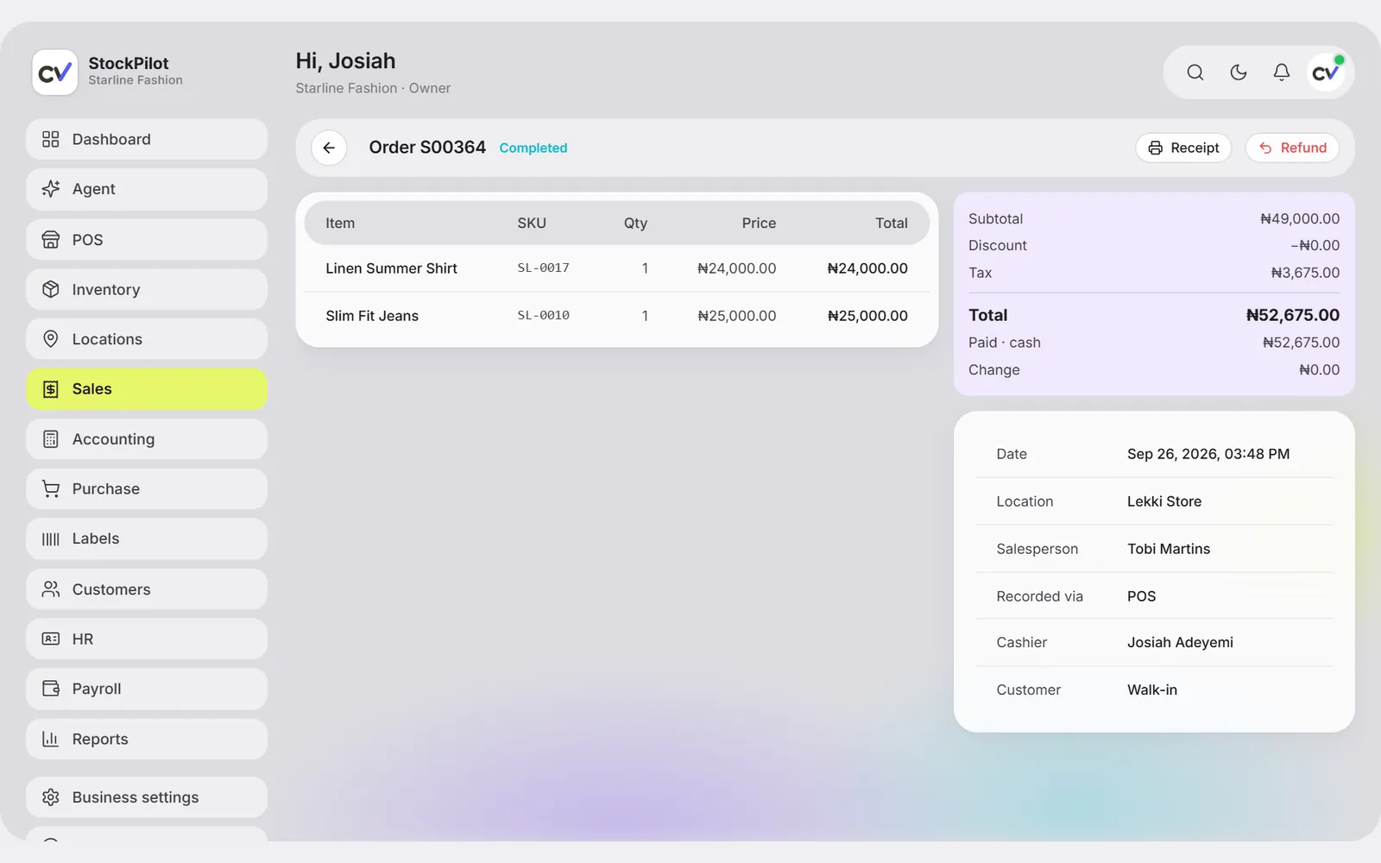The width and height of the screenshot is (1381, 863).
Task: Go to the Customers section
Action: click(x=147, y=589)
